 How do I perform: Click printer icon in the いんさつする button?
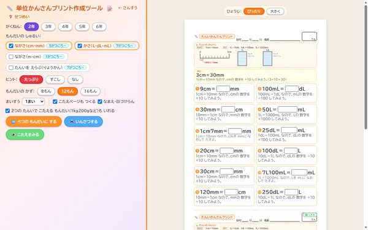pyautogui.click(x=72, y=121)
